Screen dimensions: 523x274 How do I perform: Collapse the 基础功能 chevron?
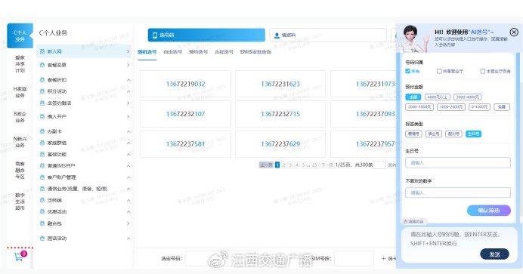[128, 155]
